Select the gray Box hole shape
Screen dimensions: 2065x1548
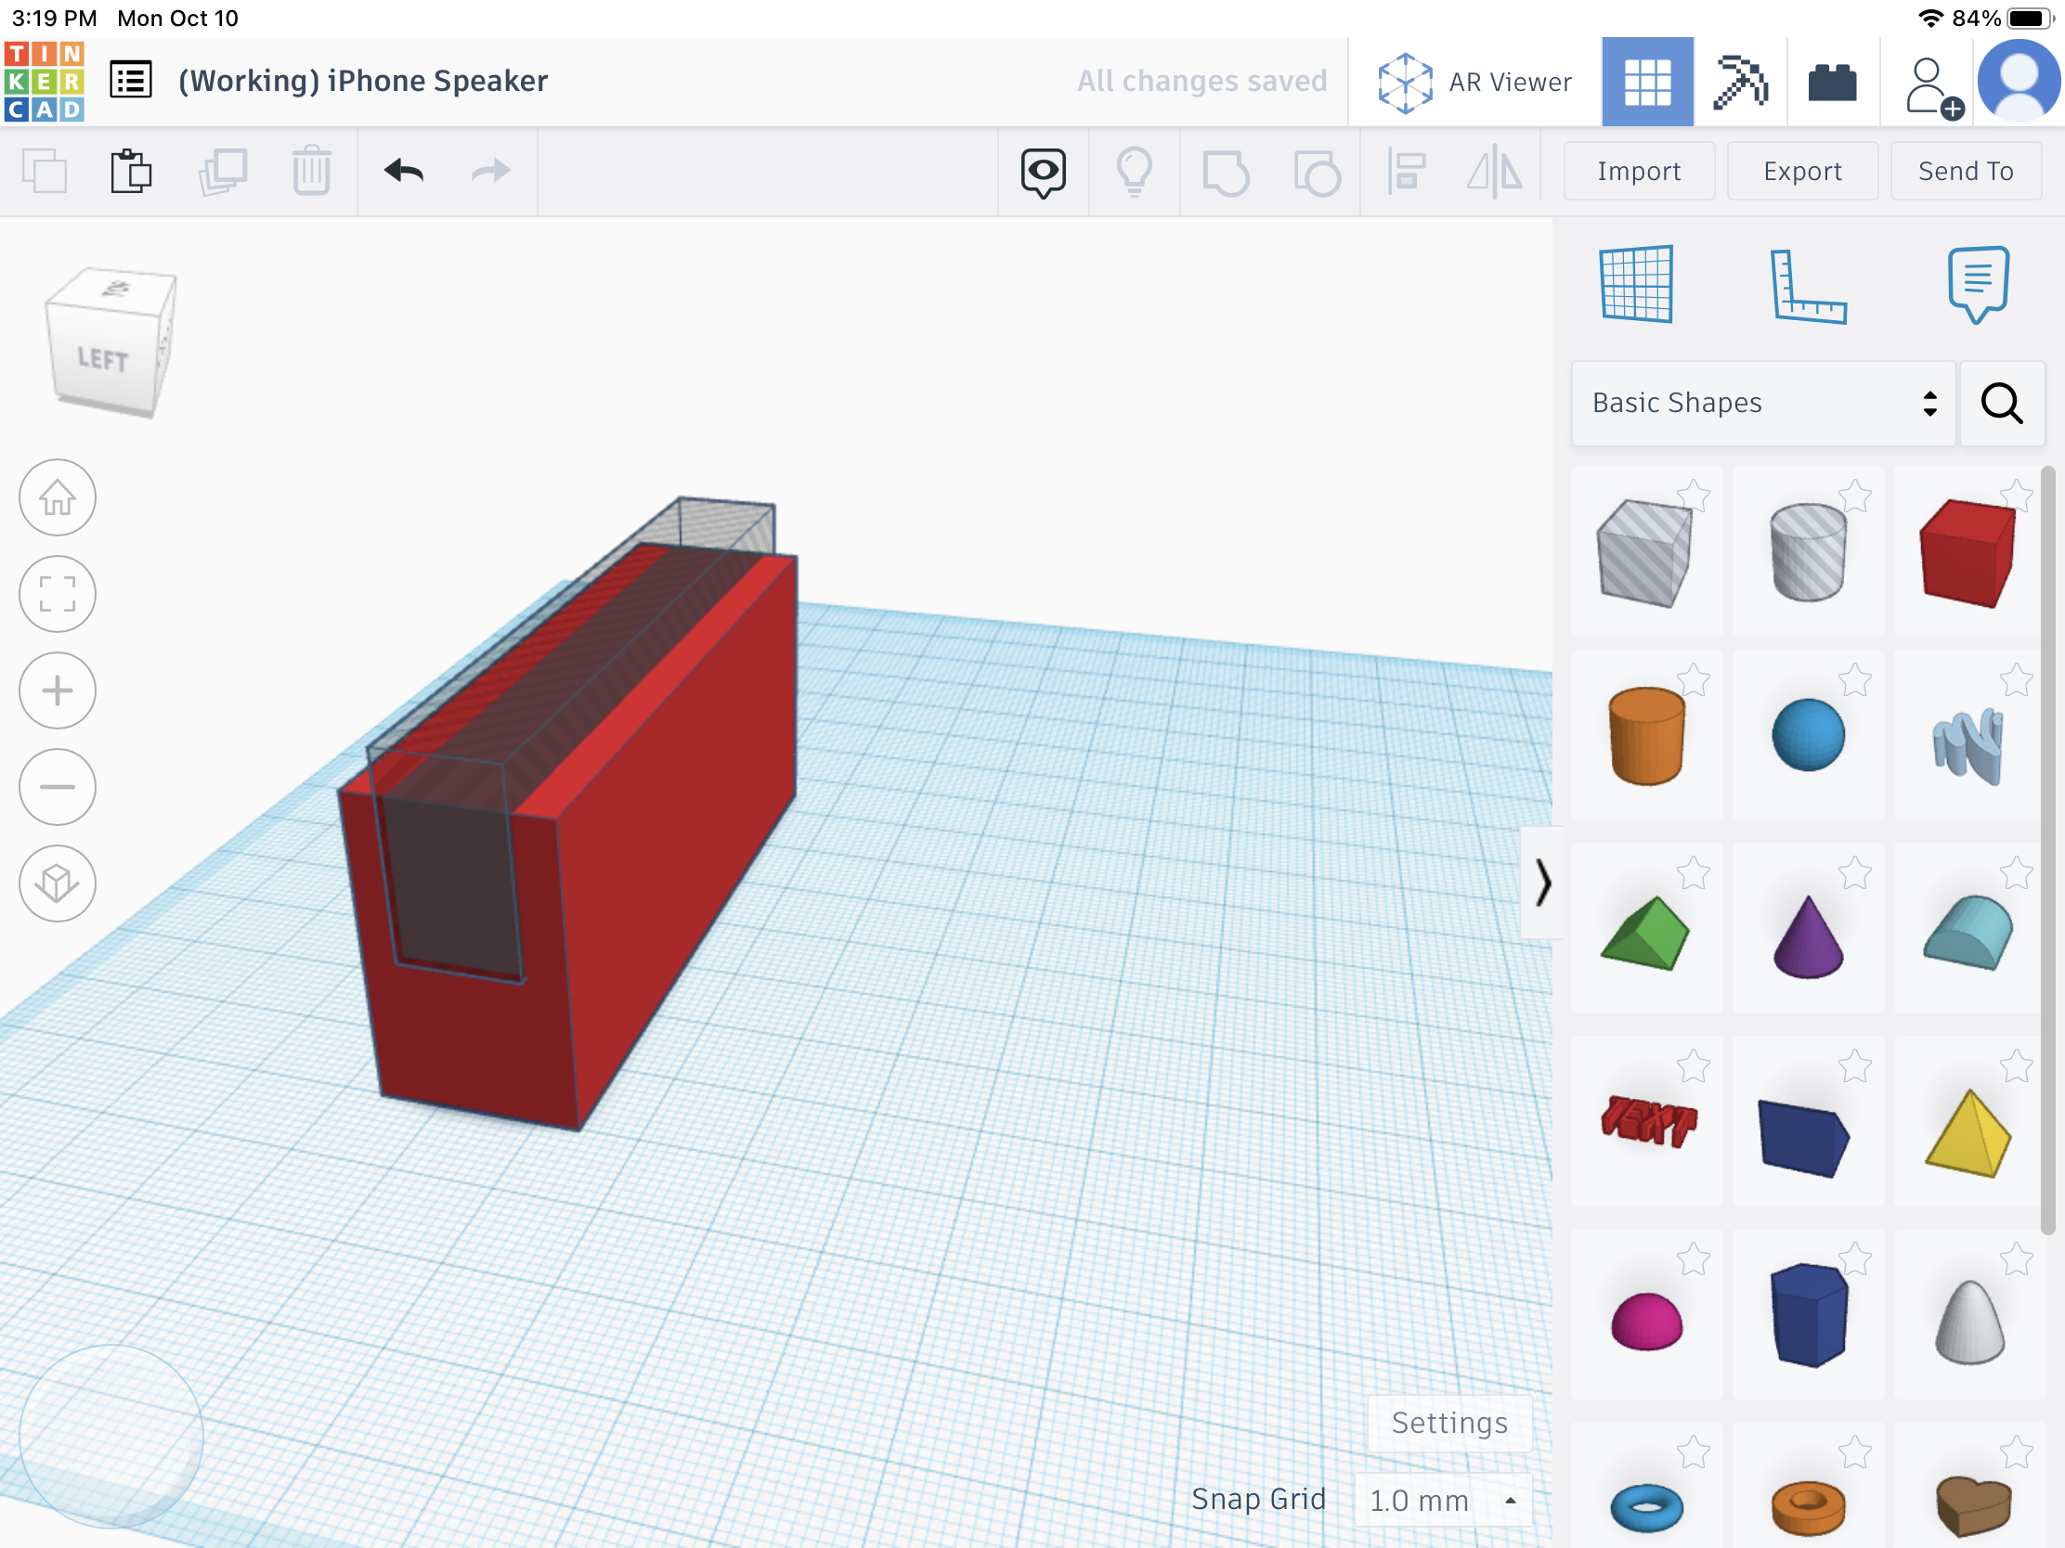pyautogui.click(x=1645, y=552)
